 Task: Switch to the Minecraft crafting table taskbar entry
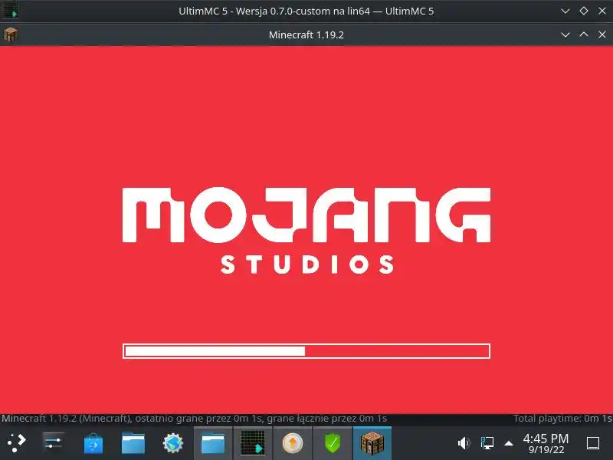pos(372,443)
